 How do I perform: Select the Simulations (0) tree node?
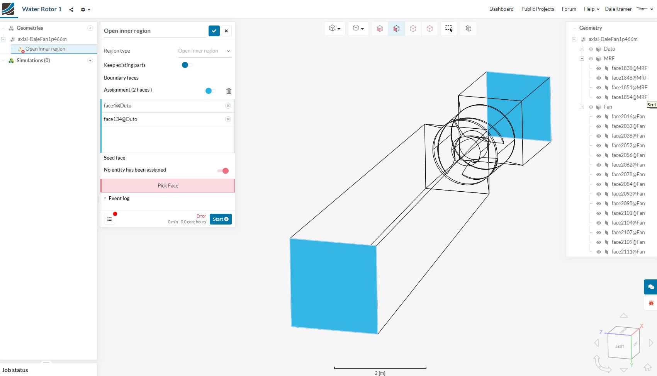click(33, 61)
